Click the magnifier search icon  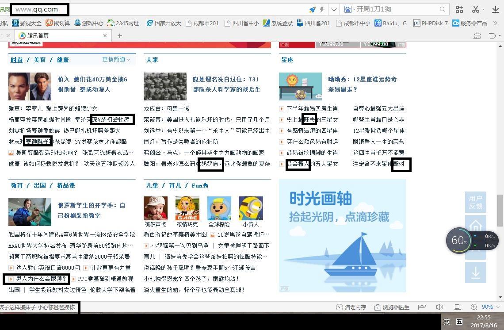coord(443,9)
